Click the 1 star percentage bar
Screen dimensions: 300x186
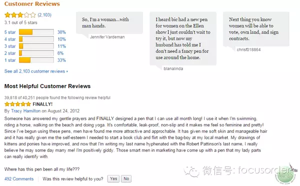[x=36, y=60]
